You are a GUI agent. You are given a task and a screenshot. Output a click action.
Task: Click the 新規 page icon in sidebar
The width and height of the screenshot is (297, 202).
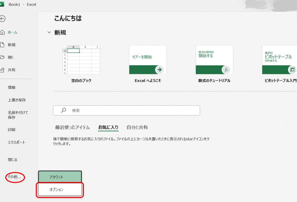[x=2, y=45]
